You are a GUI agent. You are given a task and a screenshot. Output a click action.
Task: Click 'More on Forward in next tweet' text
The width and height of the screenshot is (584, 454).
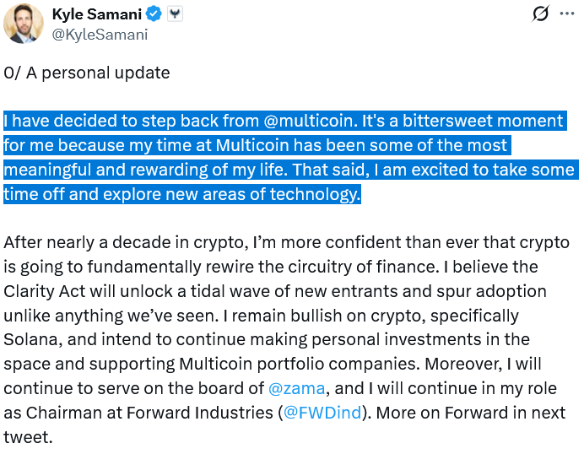(473, 413)
